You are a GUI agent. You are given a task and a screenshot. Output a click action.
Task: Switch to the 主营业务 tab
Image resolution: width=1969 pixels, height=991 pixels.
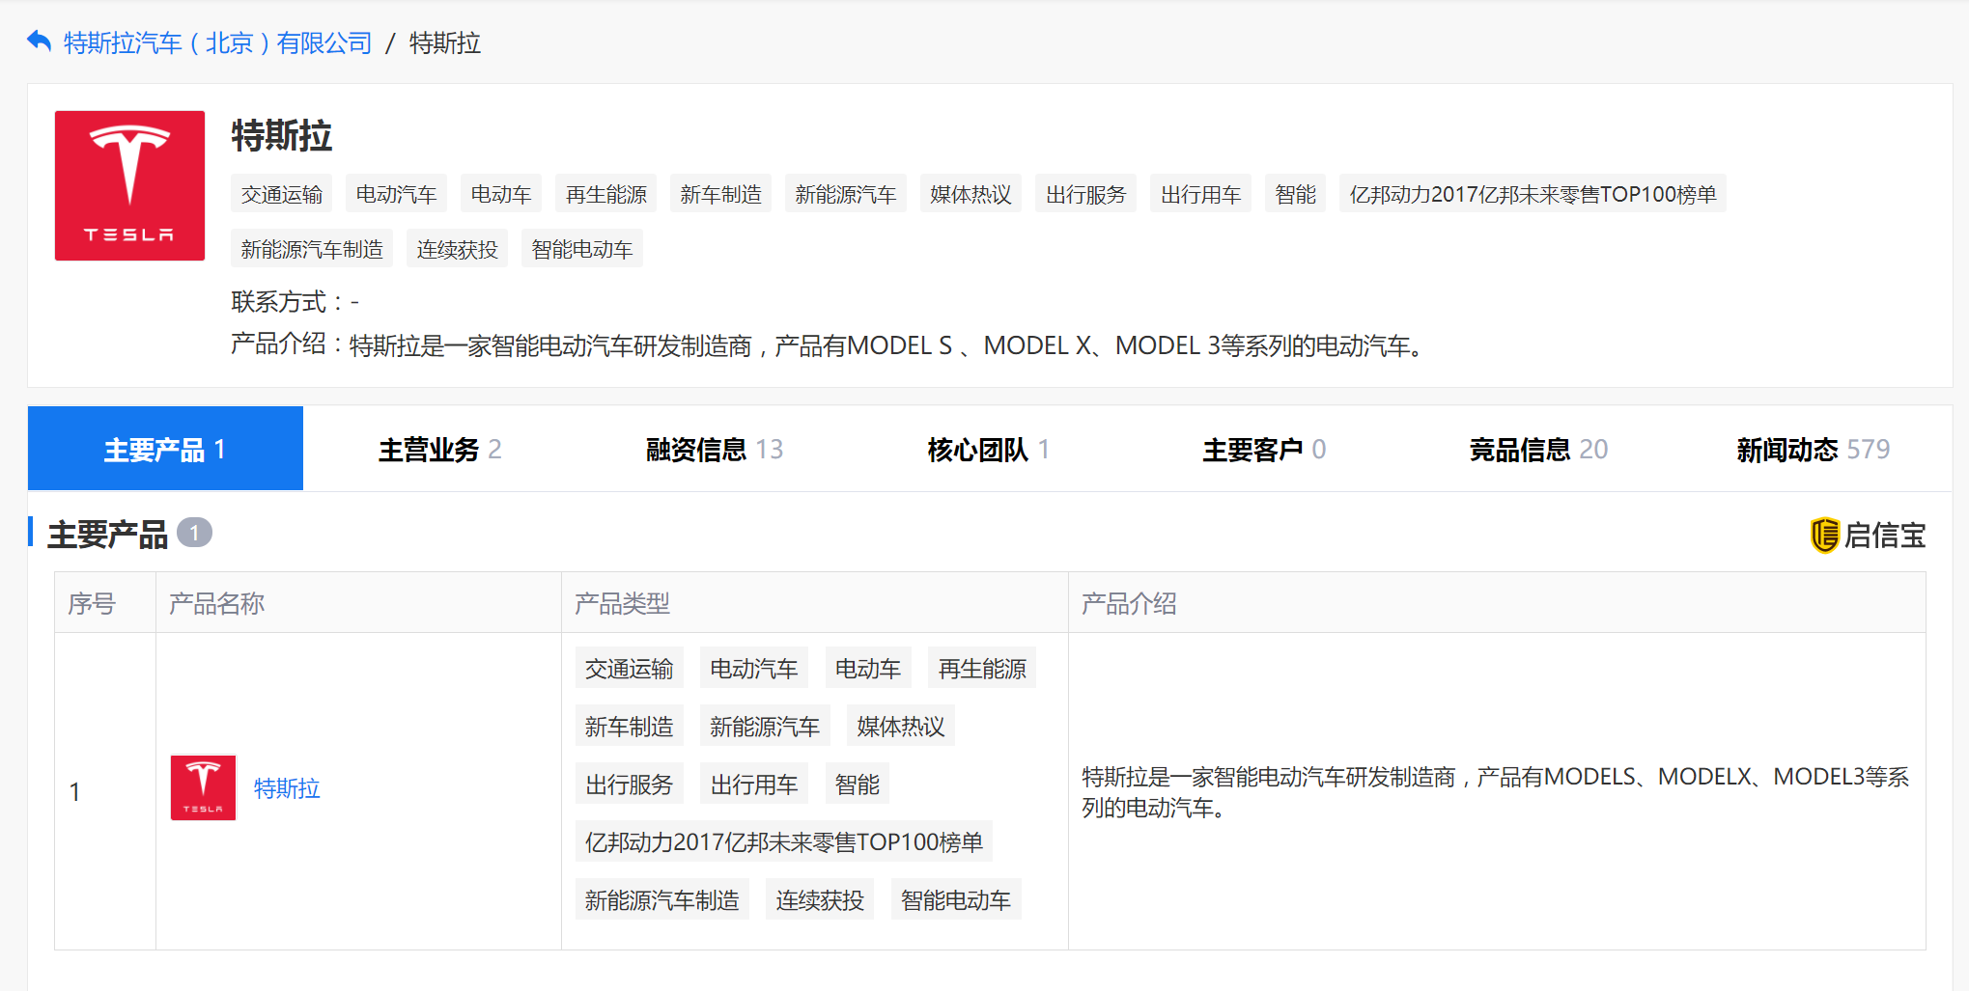click(440, 449)
